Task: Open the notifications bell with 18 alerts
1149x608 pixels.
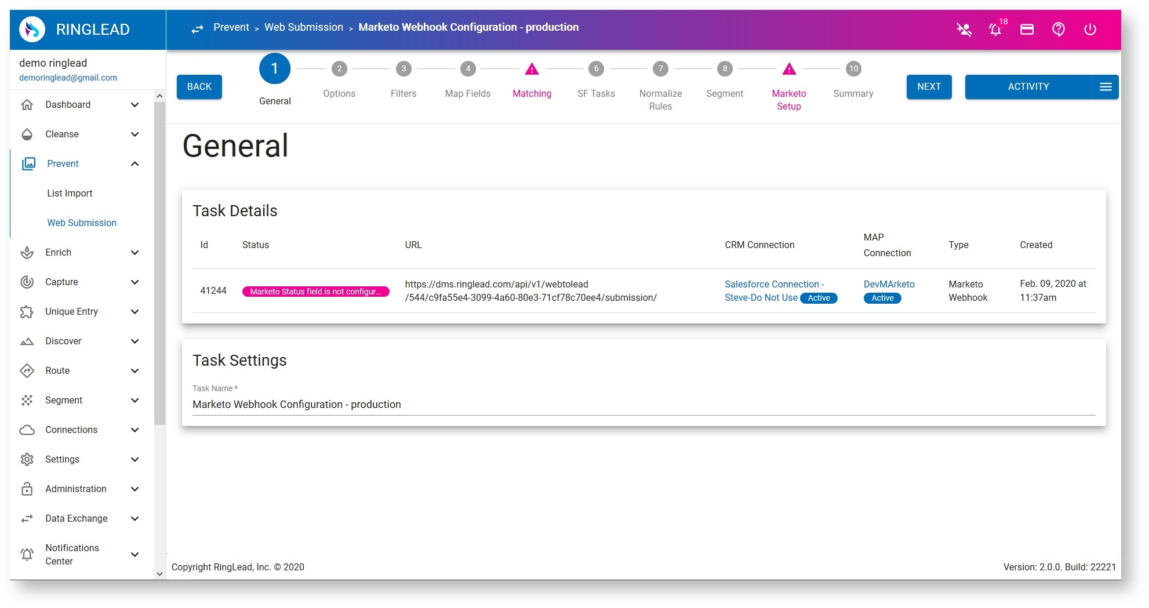Action: 996,30
